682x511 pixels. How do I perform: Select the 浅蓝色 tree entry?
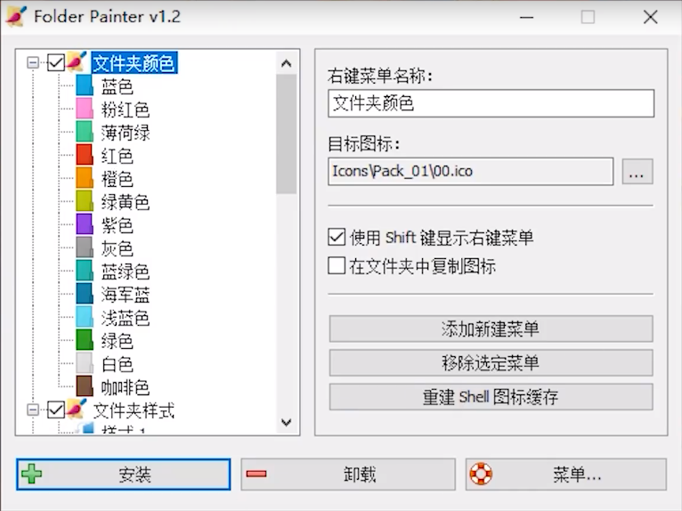pyautogui.click(x=126, y=318)
